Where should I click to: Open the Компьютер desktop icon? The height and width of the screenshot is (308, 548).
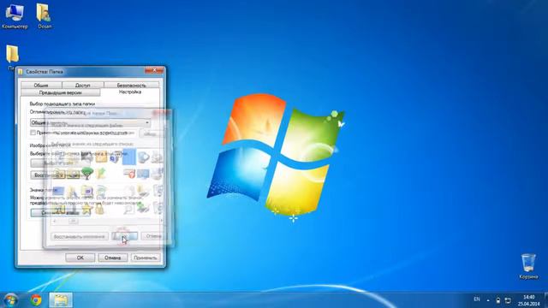[15, 16]
